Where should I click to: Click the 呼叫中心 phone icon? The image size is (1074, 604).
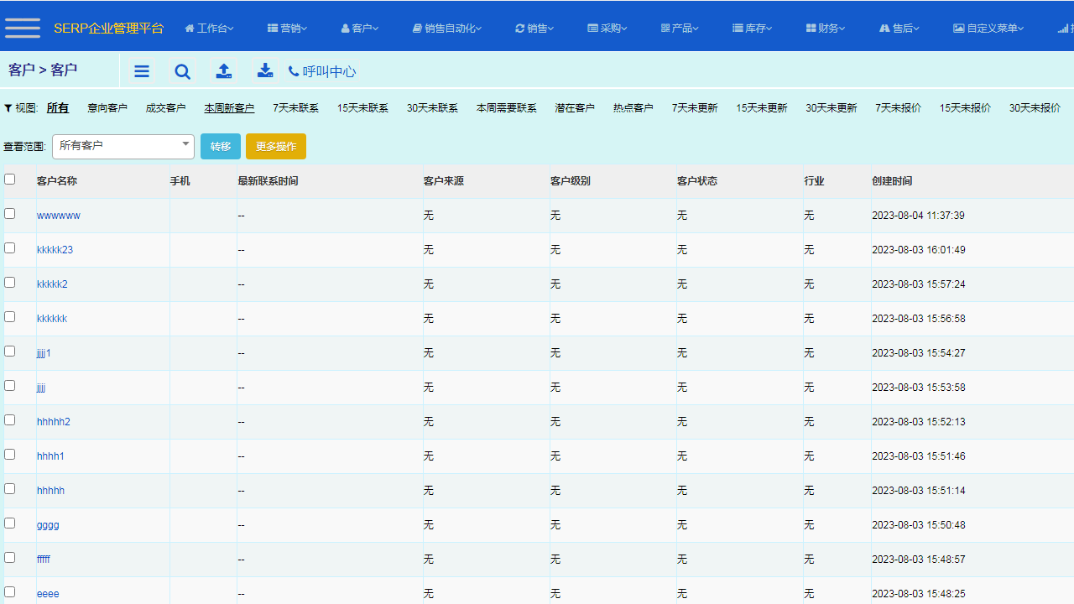(x=293, y=71)
